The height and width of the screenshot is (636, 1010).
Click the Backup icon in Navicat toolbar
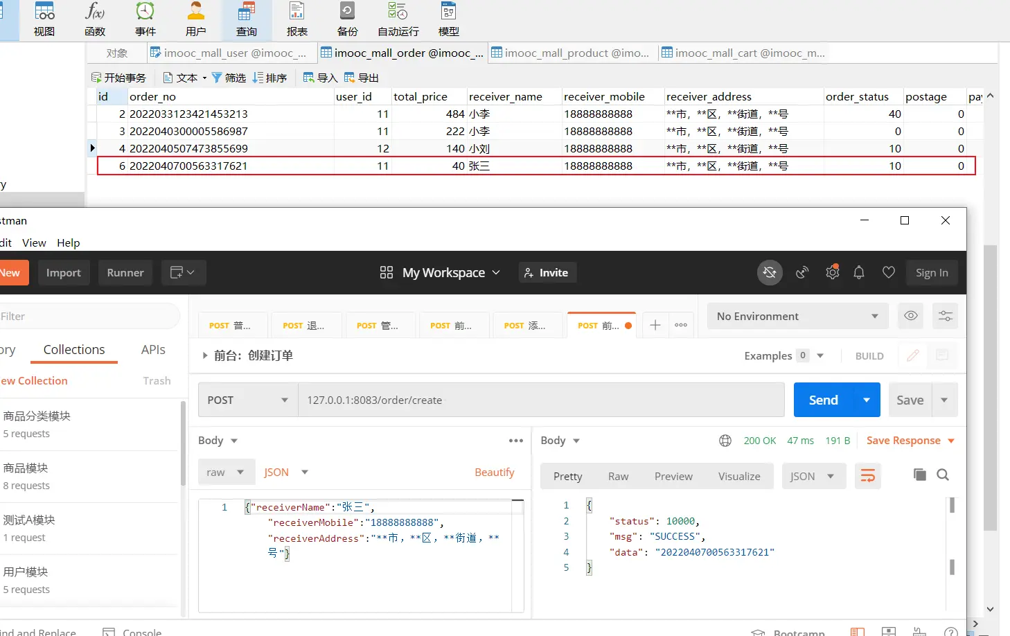(x=347, y=19)
